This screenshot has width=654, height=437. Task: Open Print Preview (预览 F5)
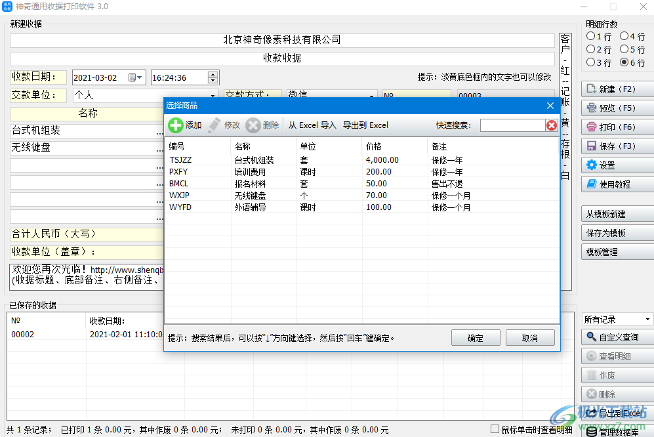pyautogui.click(x=591, y=108)
